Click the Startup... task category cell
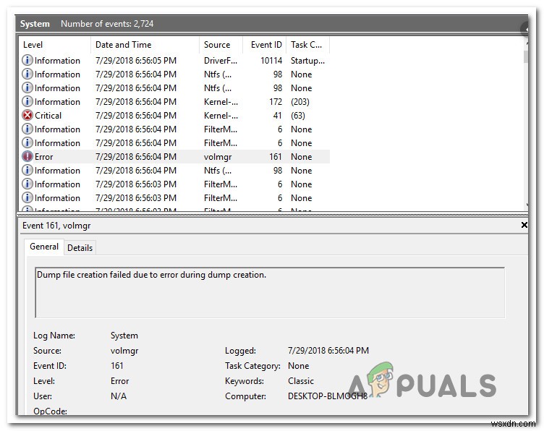The width and height of the screenshot is (544, 431). 307,61
